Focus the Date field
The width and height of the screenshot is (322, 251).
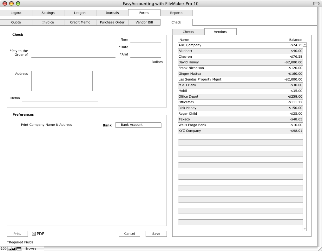click(x=146, y=47)
